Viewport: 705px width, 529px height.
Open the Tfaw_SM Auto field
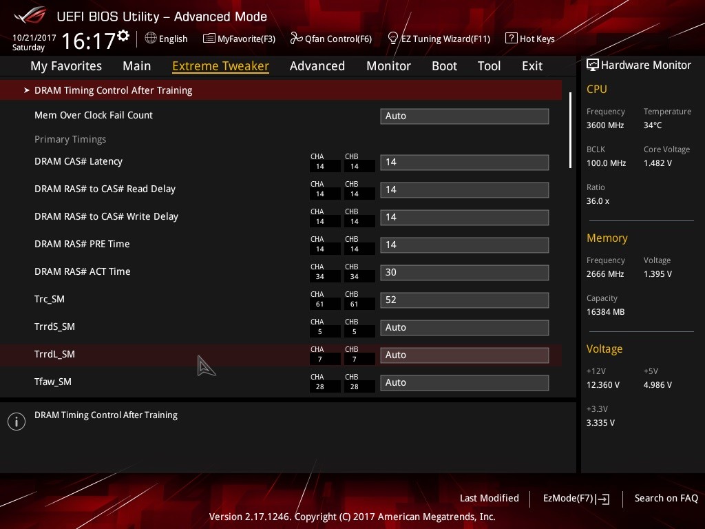[465, 382]
